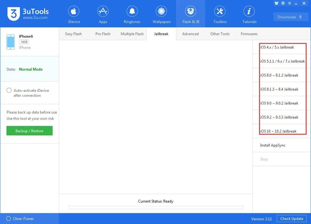311x224 pixels.
Task: Click the Normal Mode state text
Action: tap(31, 69)
